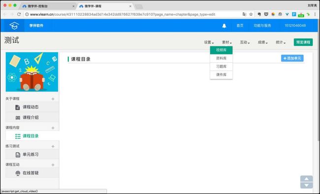Add item in 课程互动 section plus
Image resolution: width=320 pixels, height=194 pixels.
click(53, 165)
